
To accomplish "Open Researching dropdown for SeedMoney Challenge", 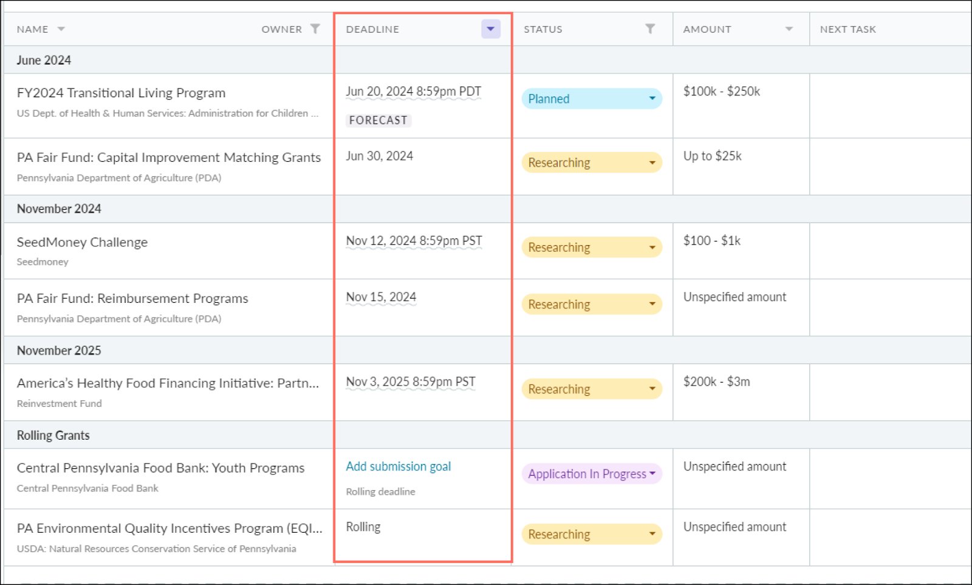I will click(x=590, y=247).
